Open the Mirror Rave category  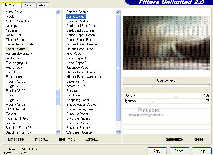(14, 12)
